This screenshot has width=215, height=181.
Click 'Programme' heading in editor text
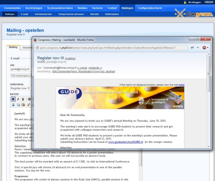tap(21, 176)
